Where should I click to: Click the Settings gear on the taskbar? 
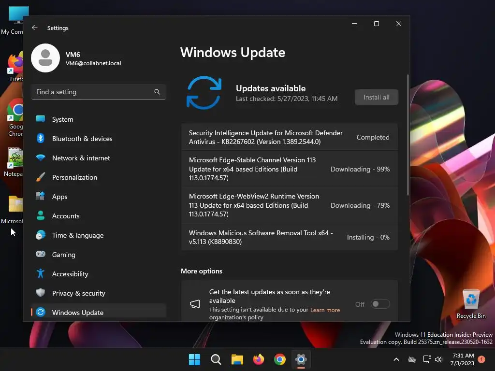point(301,359)
